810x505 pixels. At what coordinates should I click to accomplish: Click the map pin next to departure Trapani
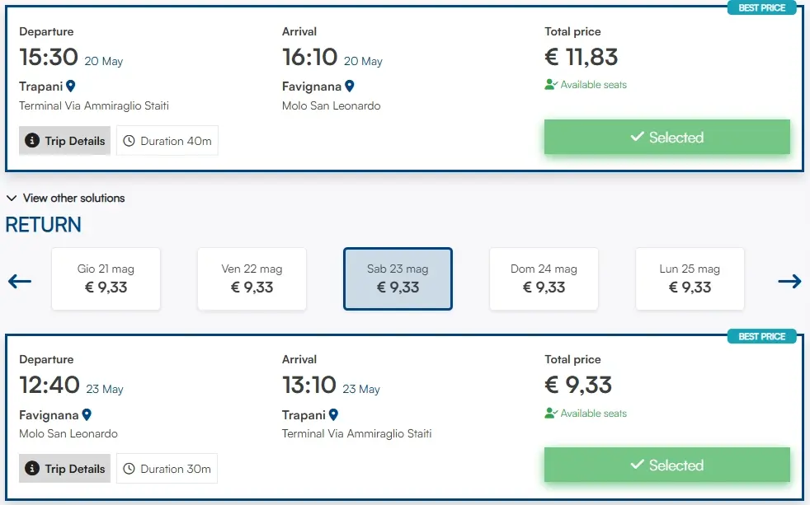pyautogui.click(x=71, y=86)
